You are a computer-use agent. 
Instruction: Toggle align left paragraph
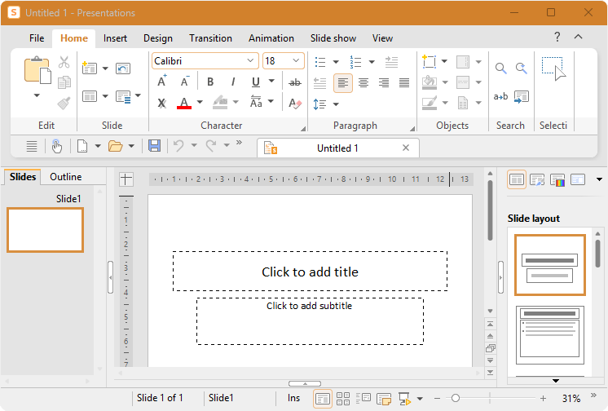click(343, 82)
